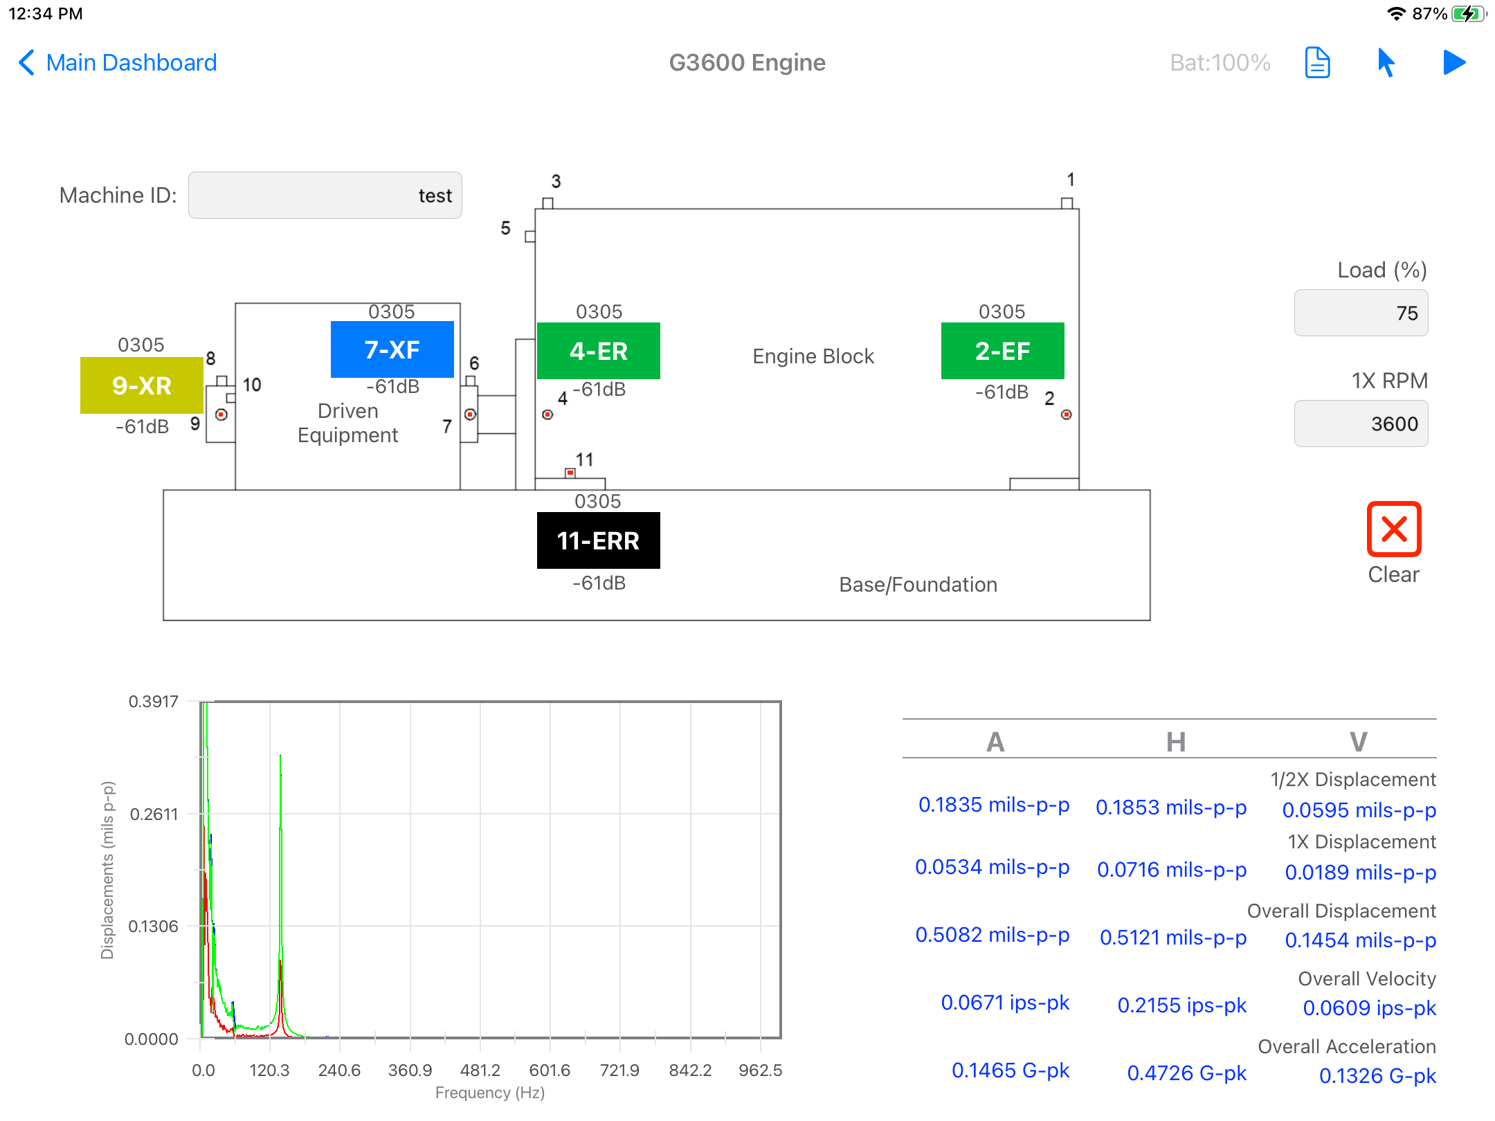This screenshot has width=1495, height=1121.
Task: Select 0.1326 G-pk acceleration value
Action: coord(1377,1076)
